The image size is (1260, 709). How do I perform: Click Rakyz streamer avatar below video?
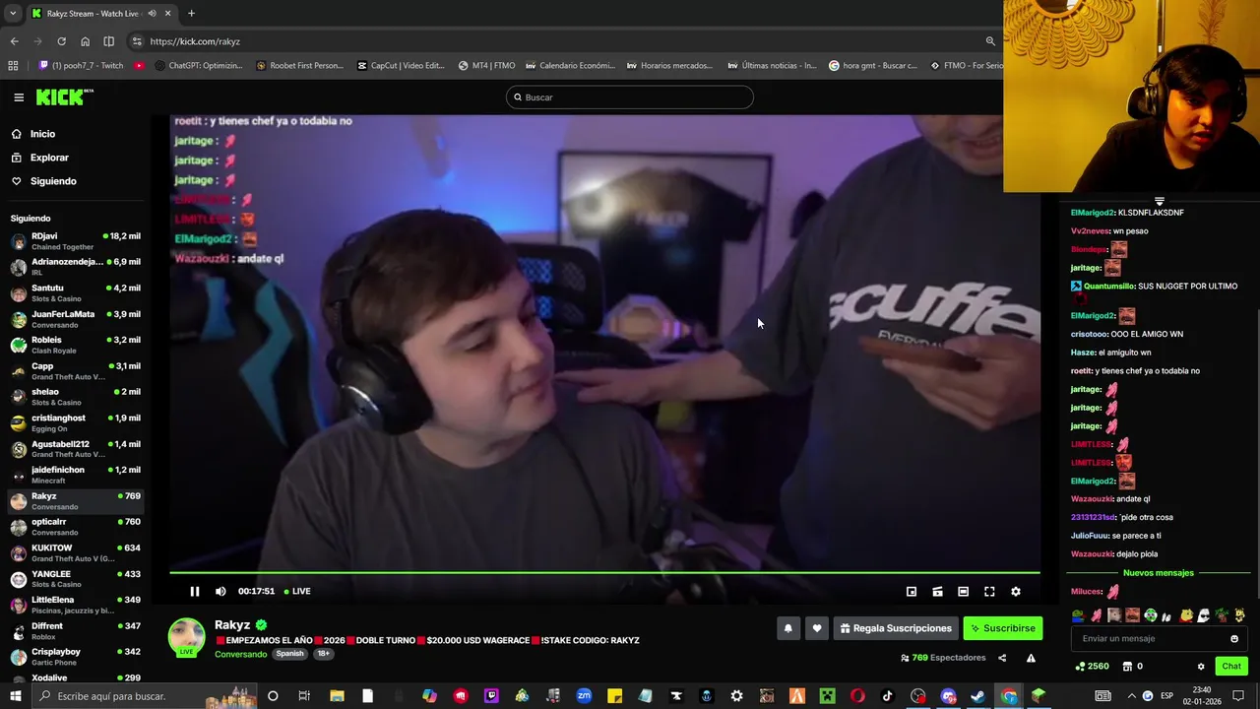(x=187, y=637)
